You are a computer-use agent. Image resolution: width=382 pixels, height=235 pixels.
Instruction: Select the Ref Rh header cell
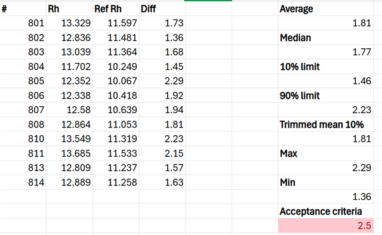[116, 9]
